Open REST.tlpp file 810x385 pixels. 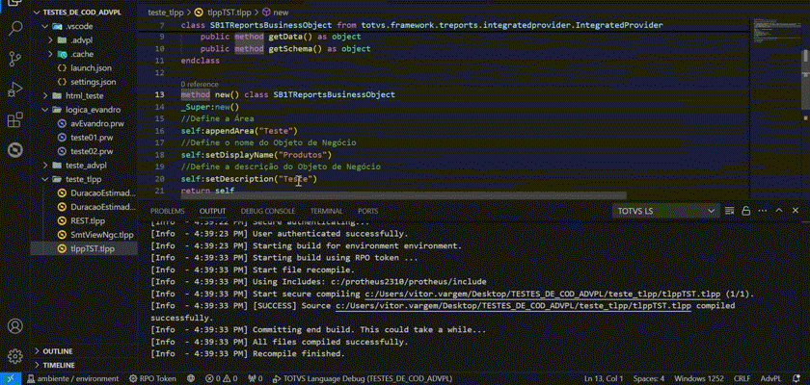[88, 221]
